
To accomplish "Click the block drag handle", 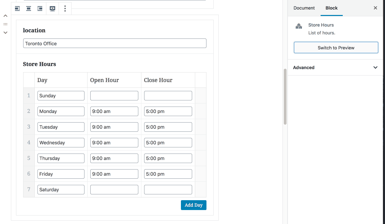I will (x=5, y=24).
